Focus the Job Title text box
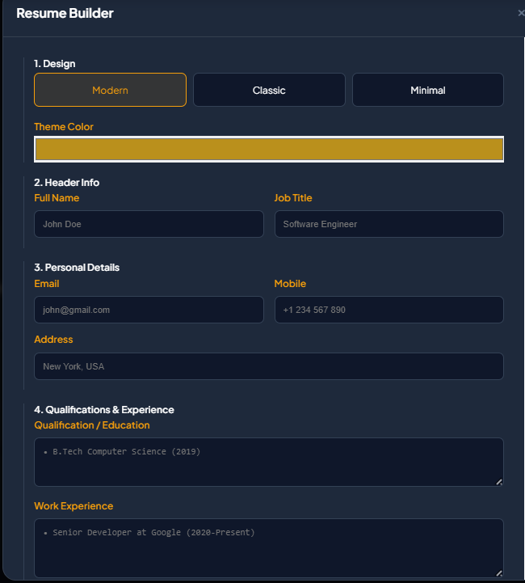 click(x=388, y=224)
